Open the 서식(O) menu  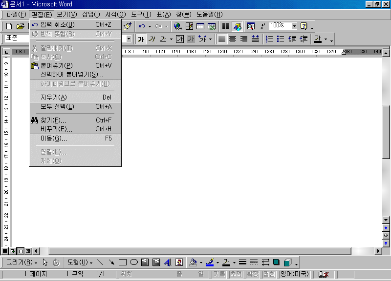point(115,15)
